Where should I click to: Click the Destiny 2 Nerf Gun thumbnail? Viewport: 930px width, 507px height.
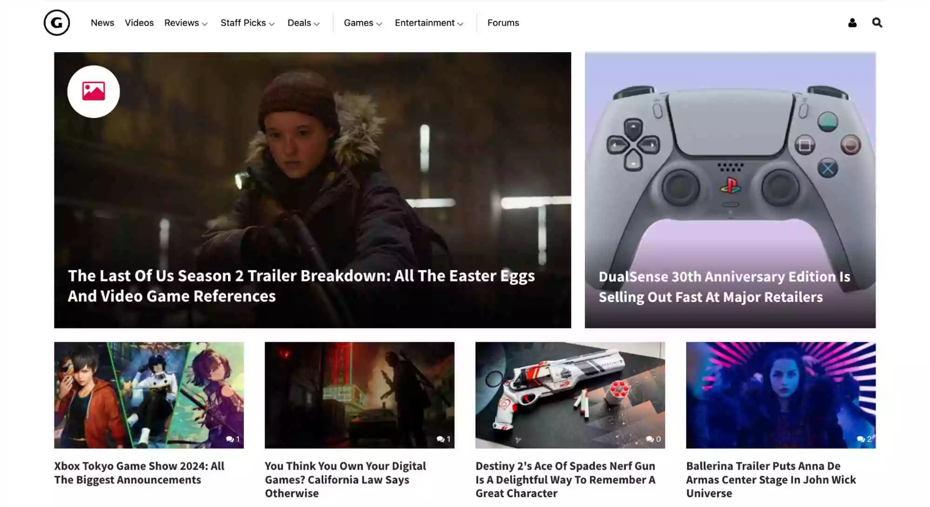tap(570, 395)
